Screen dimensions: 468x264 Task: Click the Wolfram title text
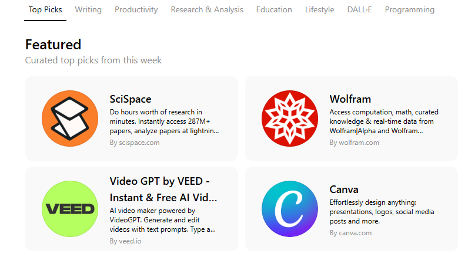pyautogui.click(x=350, y=99)
